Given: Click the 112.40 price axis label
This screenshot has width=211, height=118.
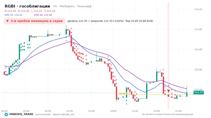Looking at the screenshot, I should point(198,89).
